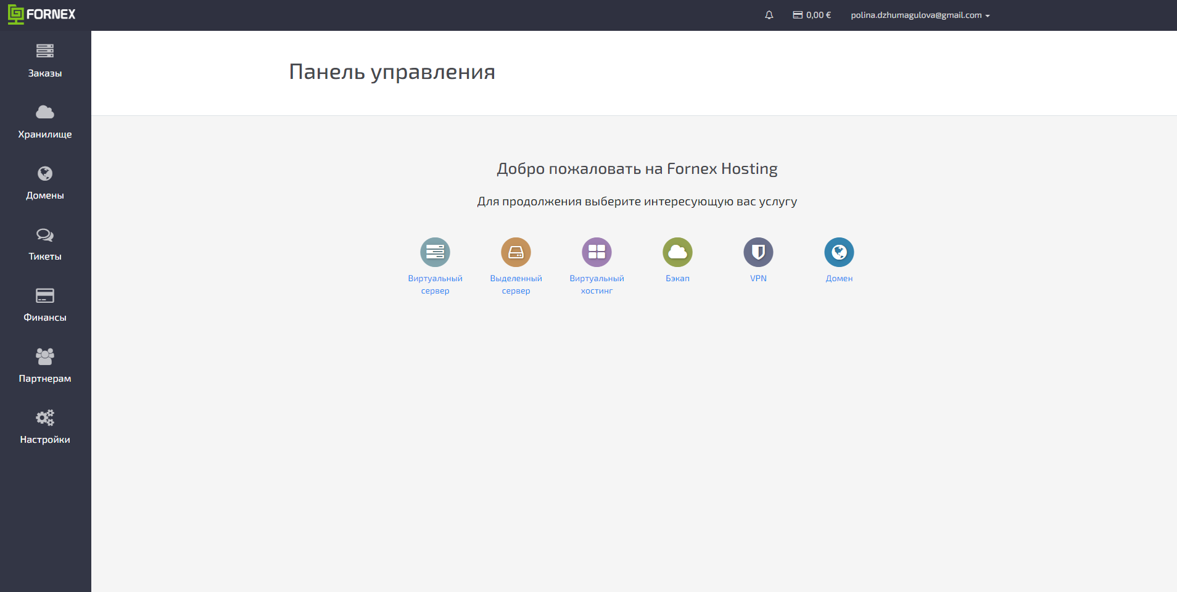The height and width of the screenshot is (592, 1177).
Task: Click the Fornex logo
Action: [42, 15]
